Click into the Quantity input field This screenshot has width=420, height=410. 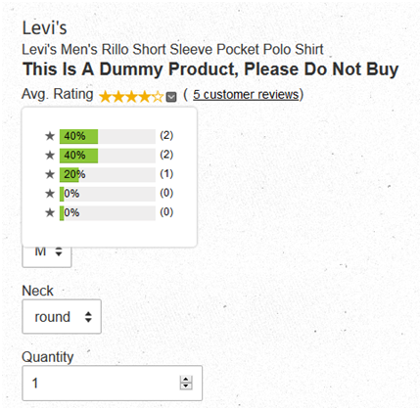coord(113,383)
